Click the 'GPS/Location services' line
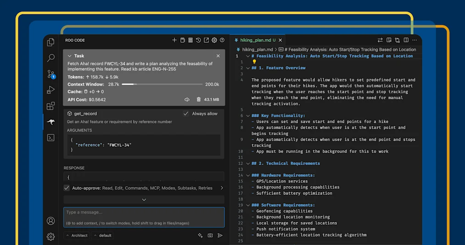Image resolution: width=465 pixels, height=245 pixels. 280,181
